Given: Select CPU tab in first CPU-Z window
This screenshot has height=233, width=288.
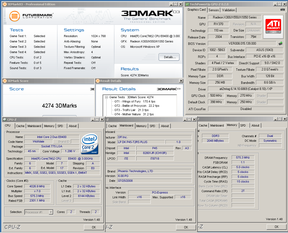Looking at the screenshot, I should [8, 125].
